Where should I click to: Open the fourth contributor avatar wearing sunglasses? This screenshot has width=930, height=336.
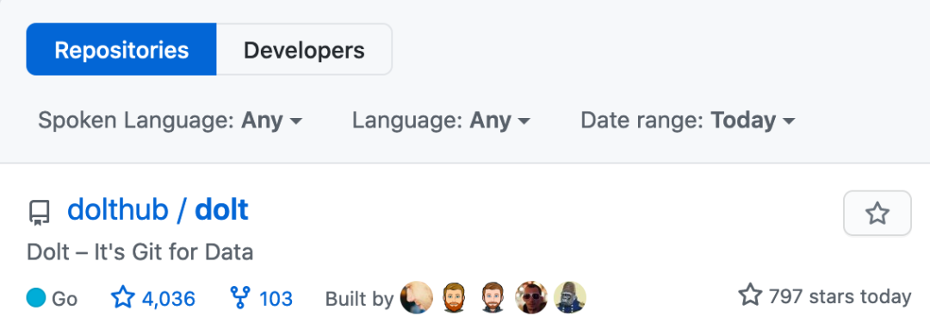tap(531, 297)
